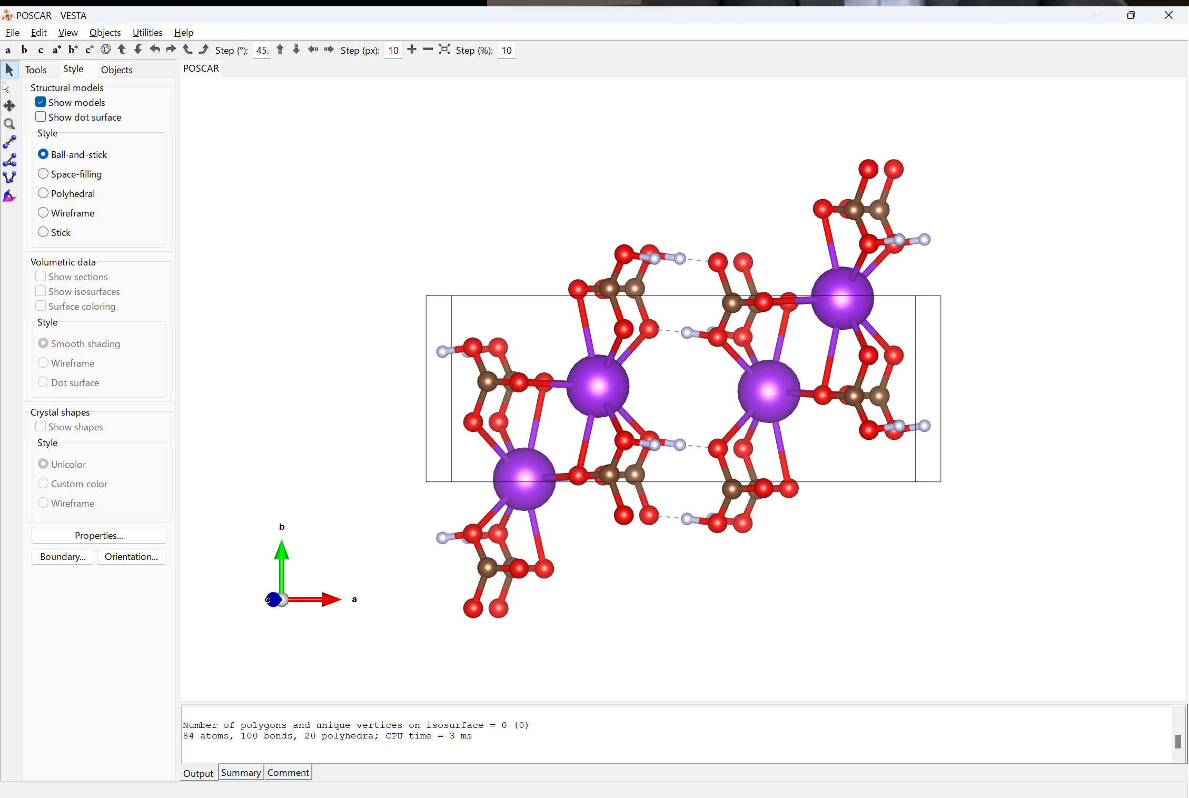
Task: Click the rotate up arrow icon
Action: 122,50
